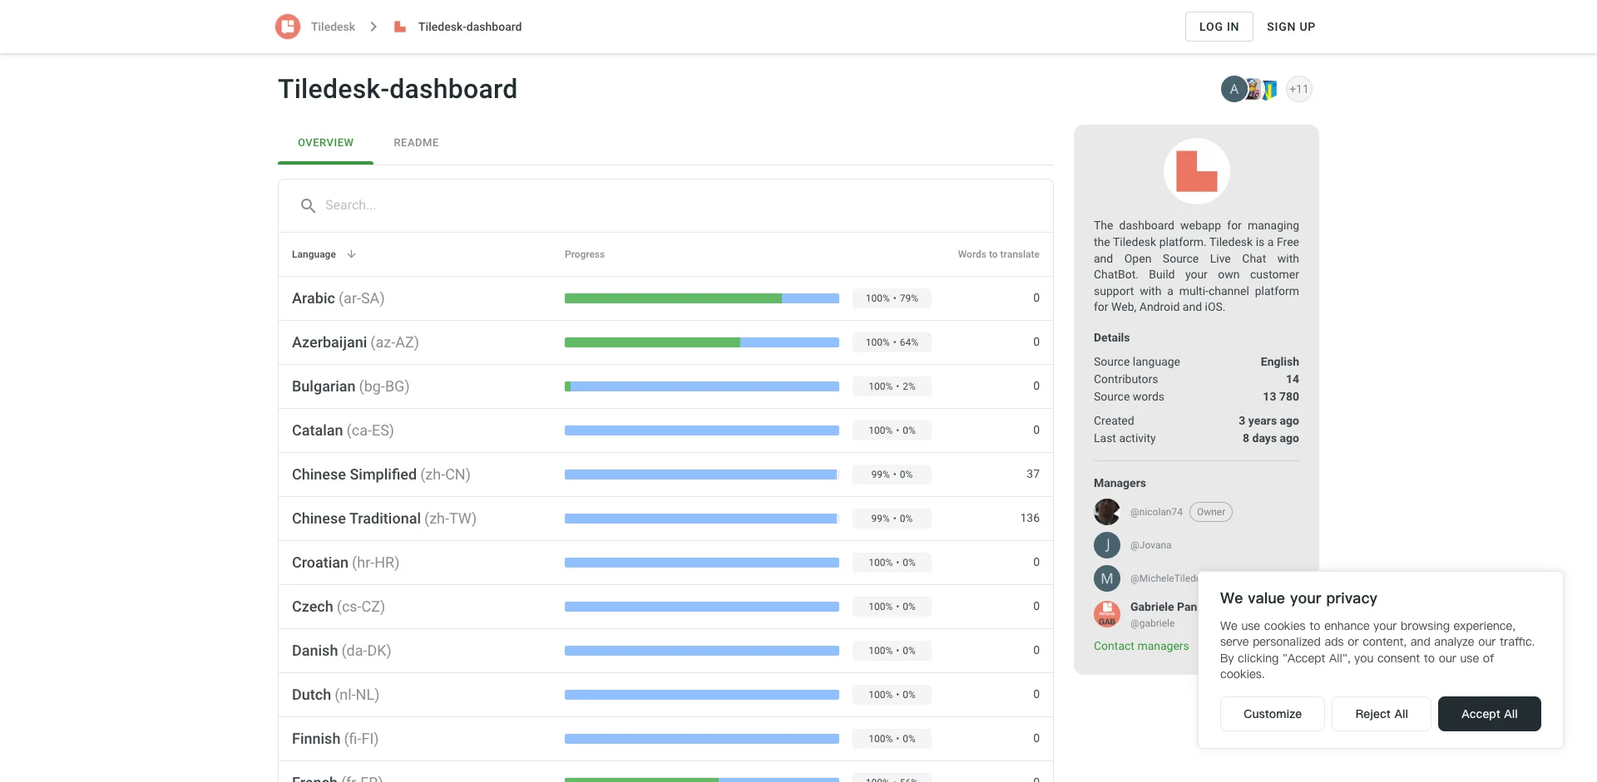Open Tiledesk breadcrumb link
This screenshot has height=782, width=1597.
(x=333, y=27)
